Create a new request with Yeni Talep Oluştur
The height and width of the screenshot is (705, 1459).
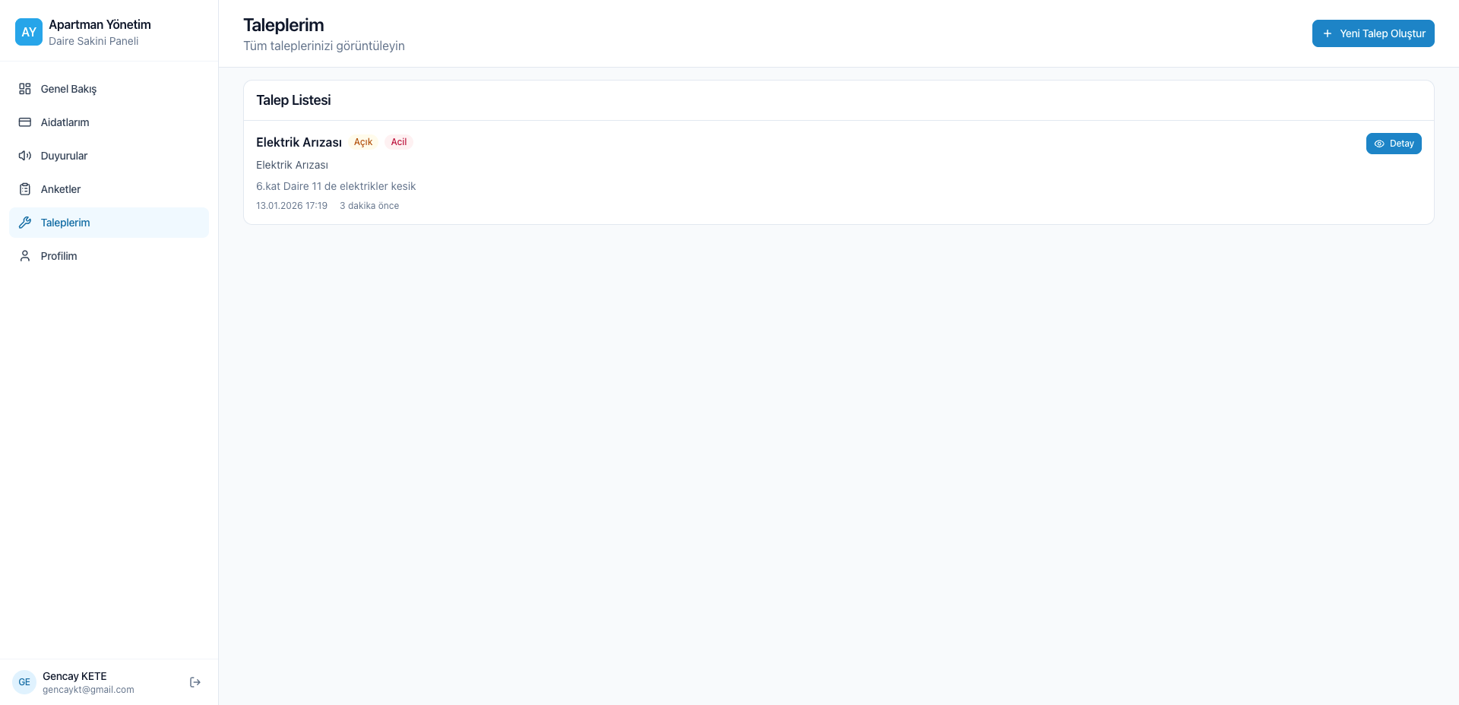click(x=1373, y=33)
